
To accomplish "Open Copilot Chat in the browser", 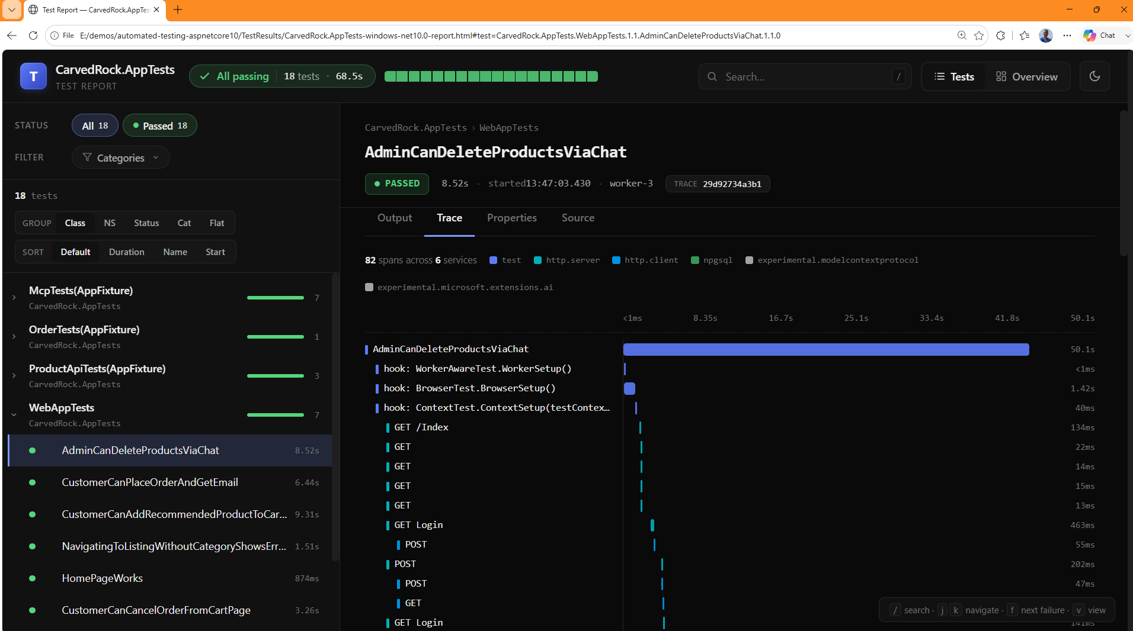I will coord(1100,36).
